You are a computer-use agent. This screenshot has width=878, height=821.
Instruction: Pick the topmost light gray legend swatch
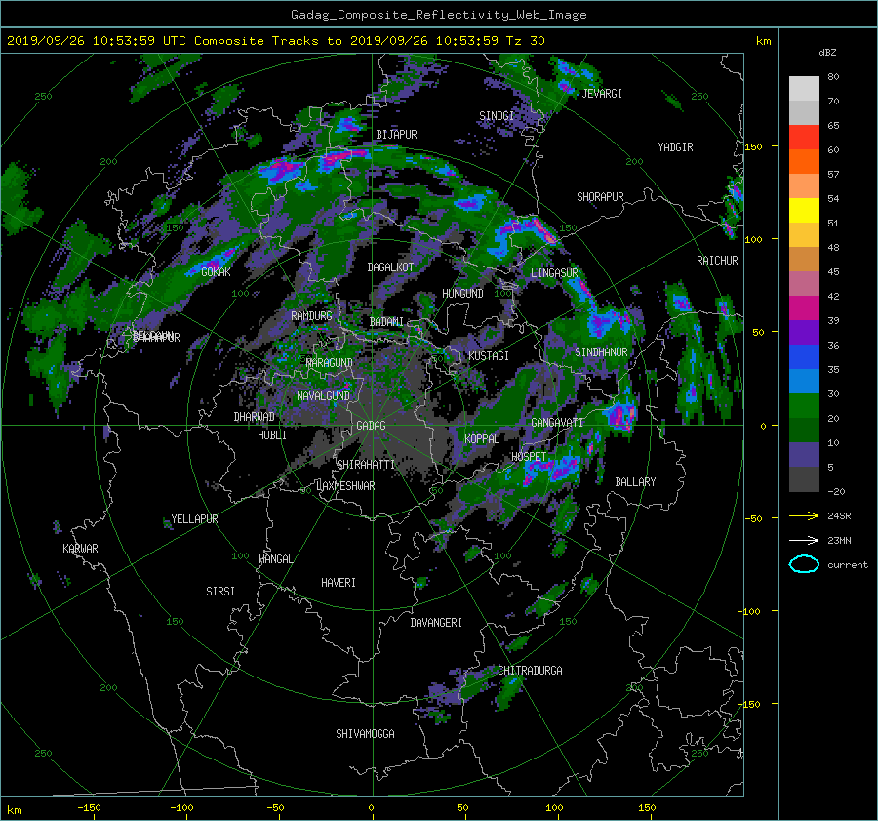tap(804, 89)
